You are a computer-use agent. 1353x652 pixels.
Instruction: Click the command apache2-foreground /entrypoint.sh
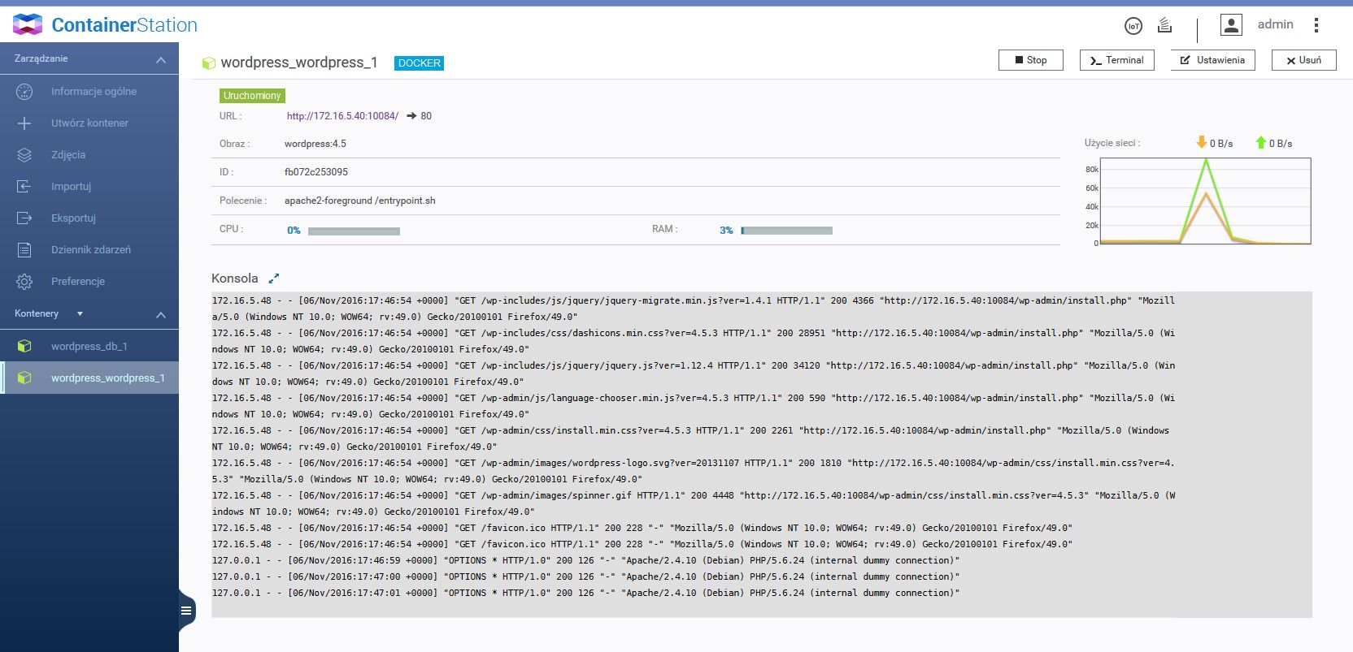pyautogui.click(x=360, y=201)
